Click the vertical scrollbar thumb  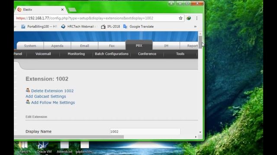(200, 42)
